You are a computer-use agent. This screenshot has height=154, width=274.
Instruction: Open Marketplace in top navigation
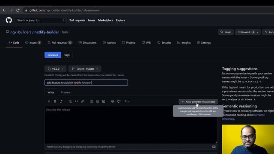(x=106, y=20)
